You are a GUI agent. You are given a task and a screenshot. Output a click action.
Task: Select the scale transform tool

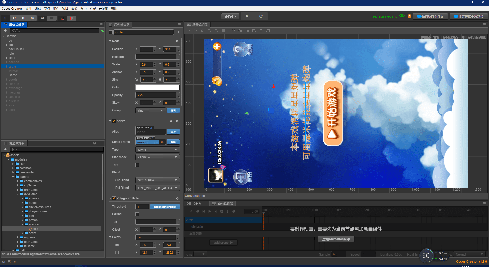[x=23, y=18]
